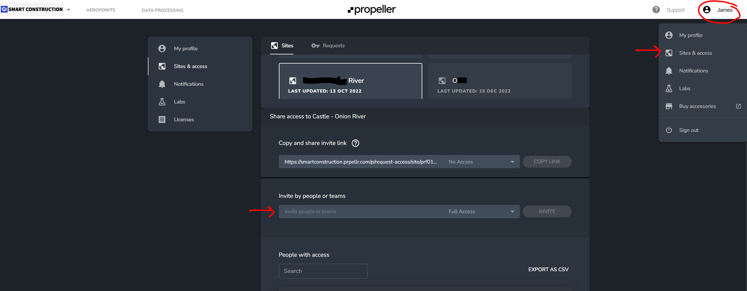Click help icon beside Copy and share invite link
This screenshot has width=747, height=291.
(x=355, y=143)
